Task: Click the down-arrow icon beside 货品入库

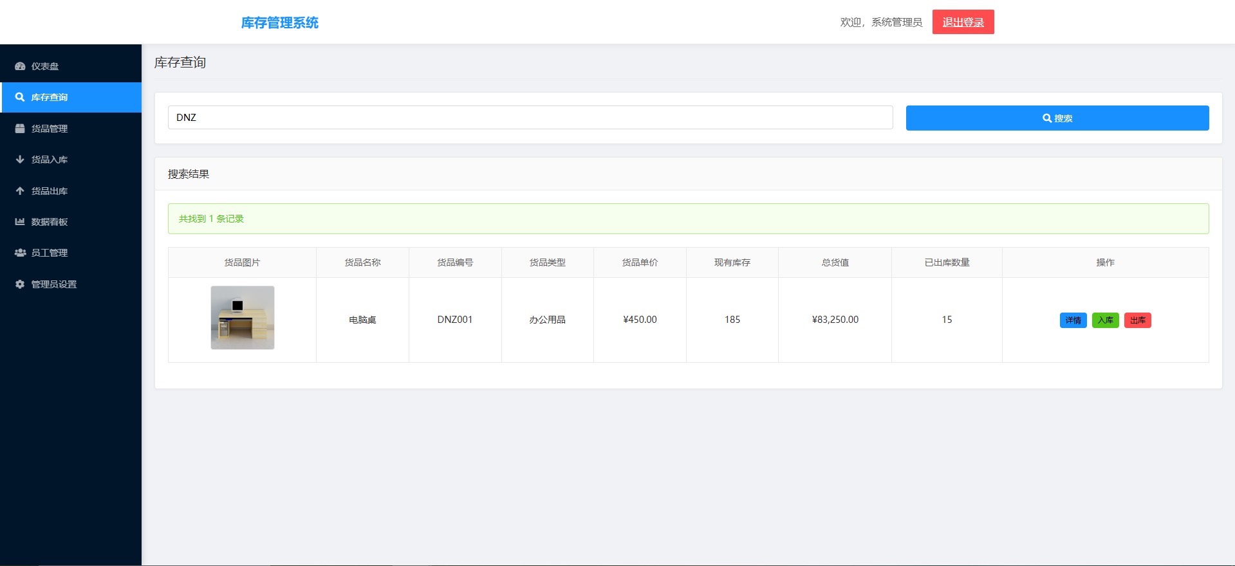Action: pyautogui.click(x=20, y=160)
